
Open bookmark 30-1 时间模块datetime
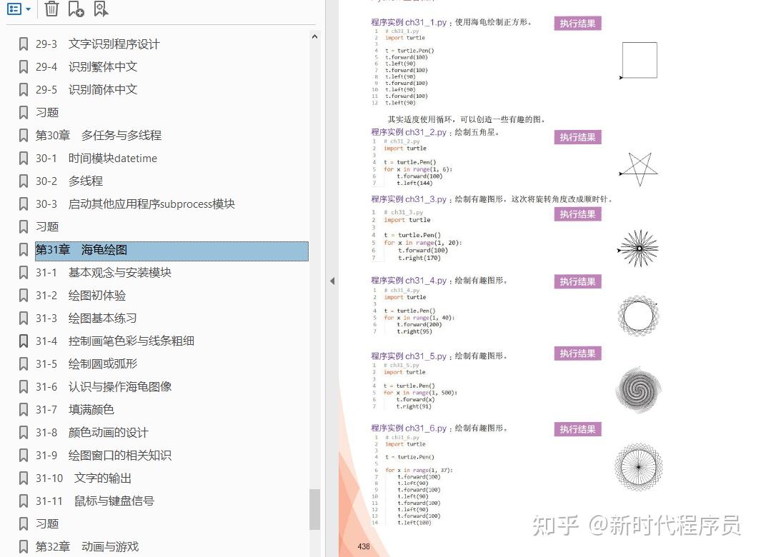pyautogui.click(x=96, y=158)
